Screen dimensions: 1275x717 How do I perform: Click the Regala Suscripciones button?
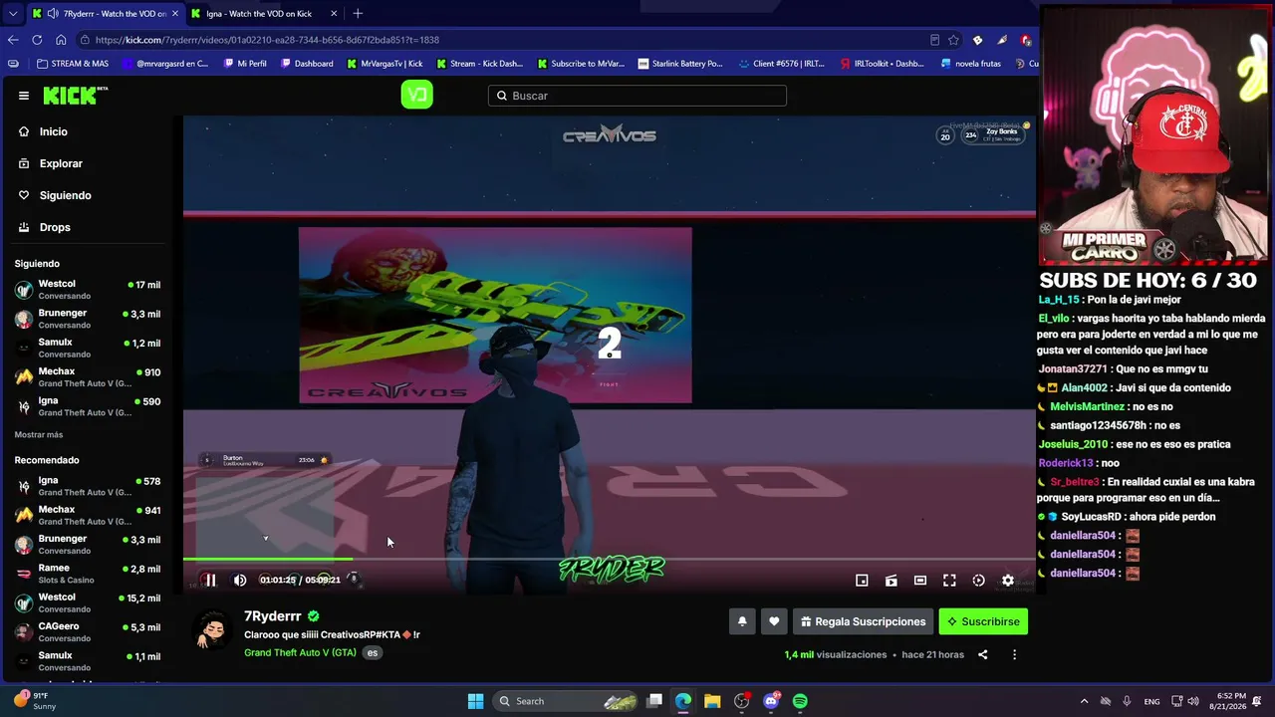point(863,621)
